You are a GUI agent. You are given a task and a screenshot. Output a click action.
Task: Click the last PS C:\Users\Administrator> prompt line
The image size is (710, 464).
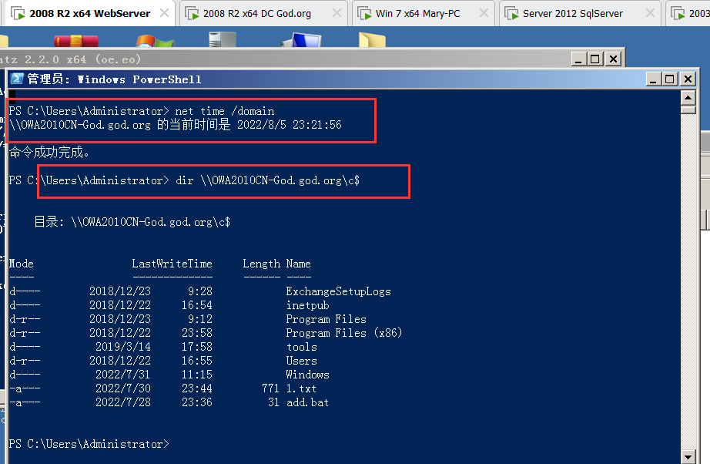[x=89, y=444]
